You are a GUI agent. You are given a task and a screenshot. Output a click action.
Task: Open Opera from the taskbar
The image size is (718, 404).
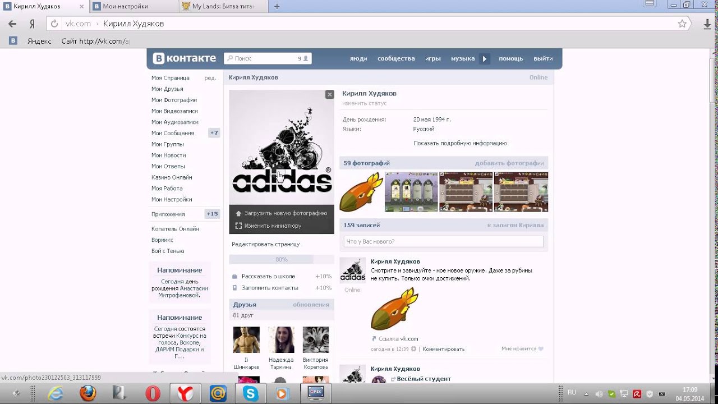(x=152, y=393)
